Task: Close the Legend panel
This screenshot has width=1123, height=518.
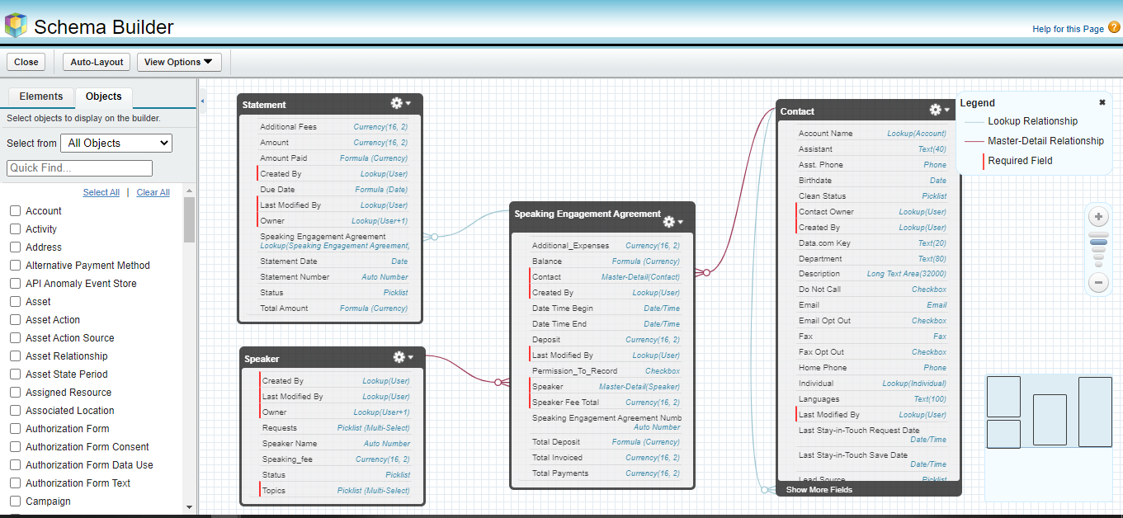Action: [1102, 103]
